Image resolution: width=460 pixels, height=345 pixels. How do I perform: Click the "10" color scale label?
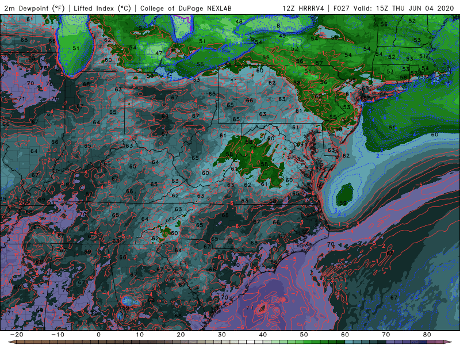140,335
